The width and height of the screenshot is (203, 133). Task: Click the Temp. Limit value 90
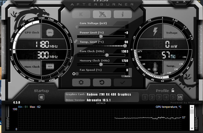[x=126, y=42]
